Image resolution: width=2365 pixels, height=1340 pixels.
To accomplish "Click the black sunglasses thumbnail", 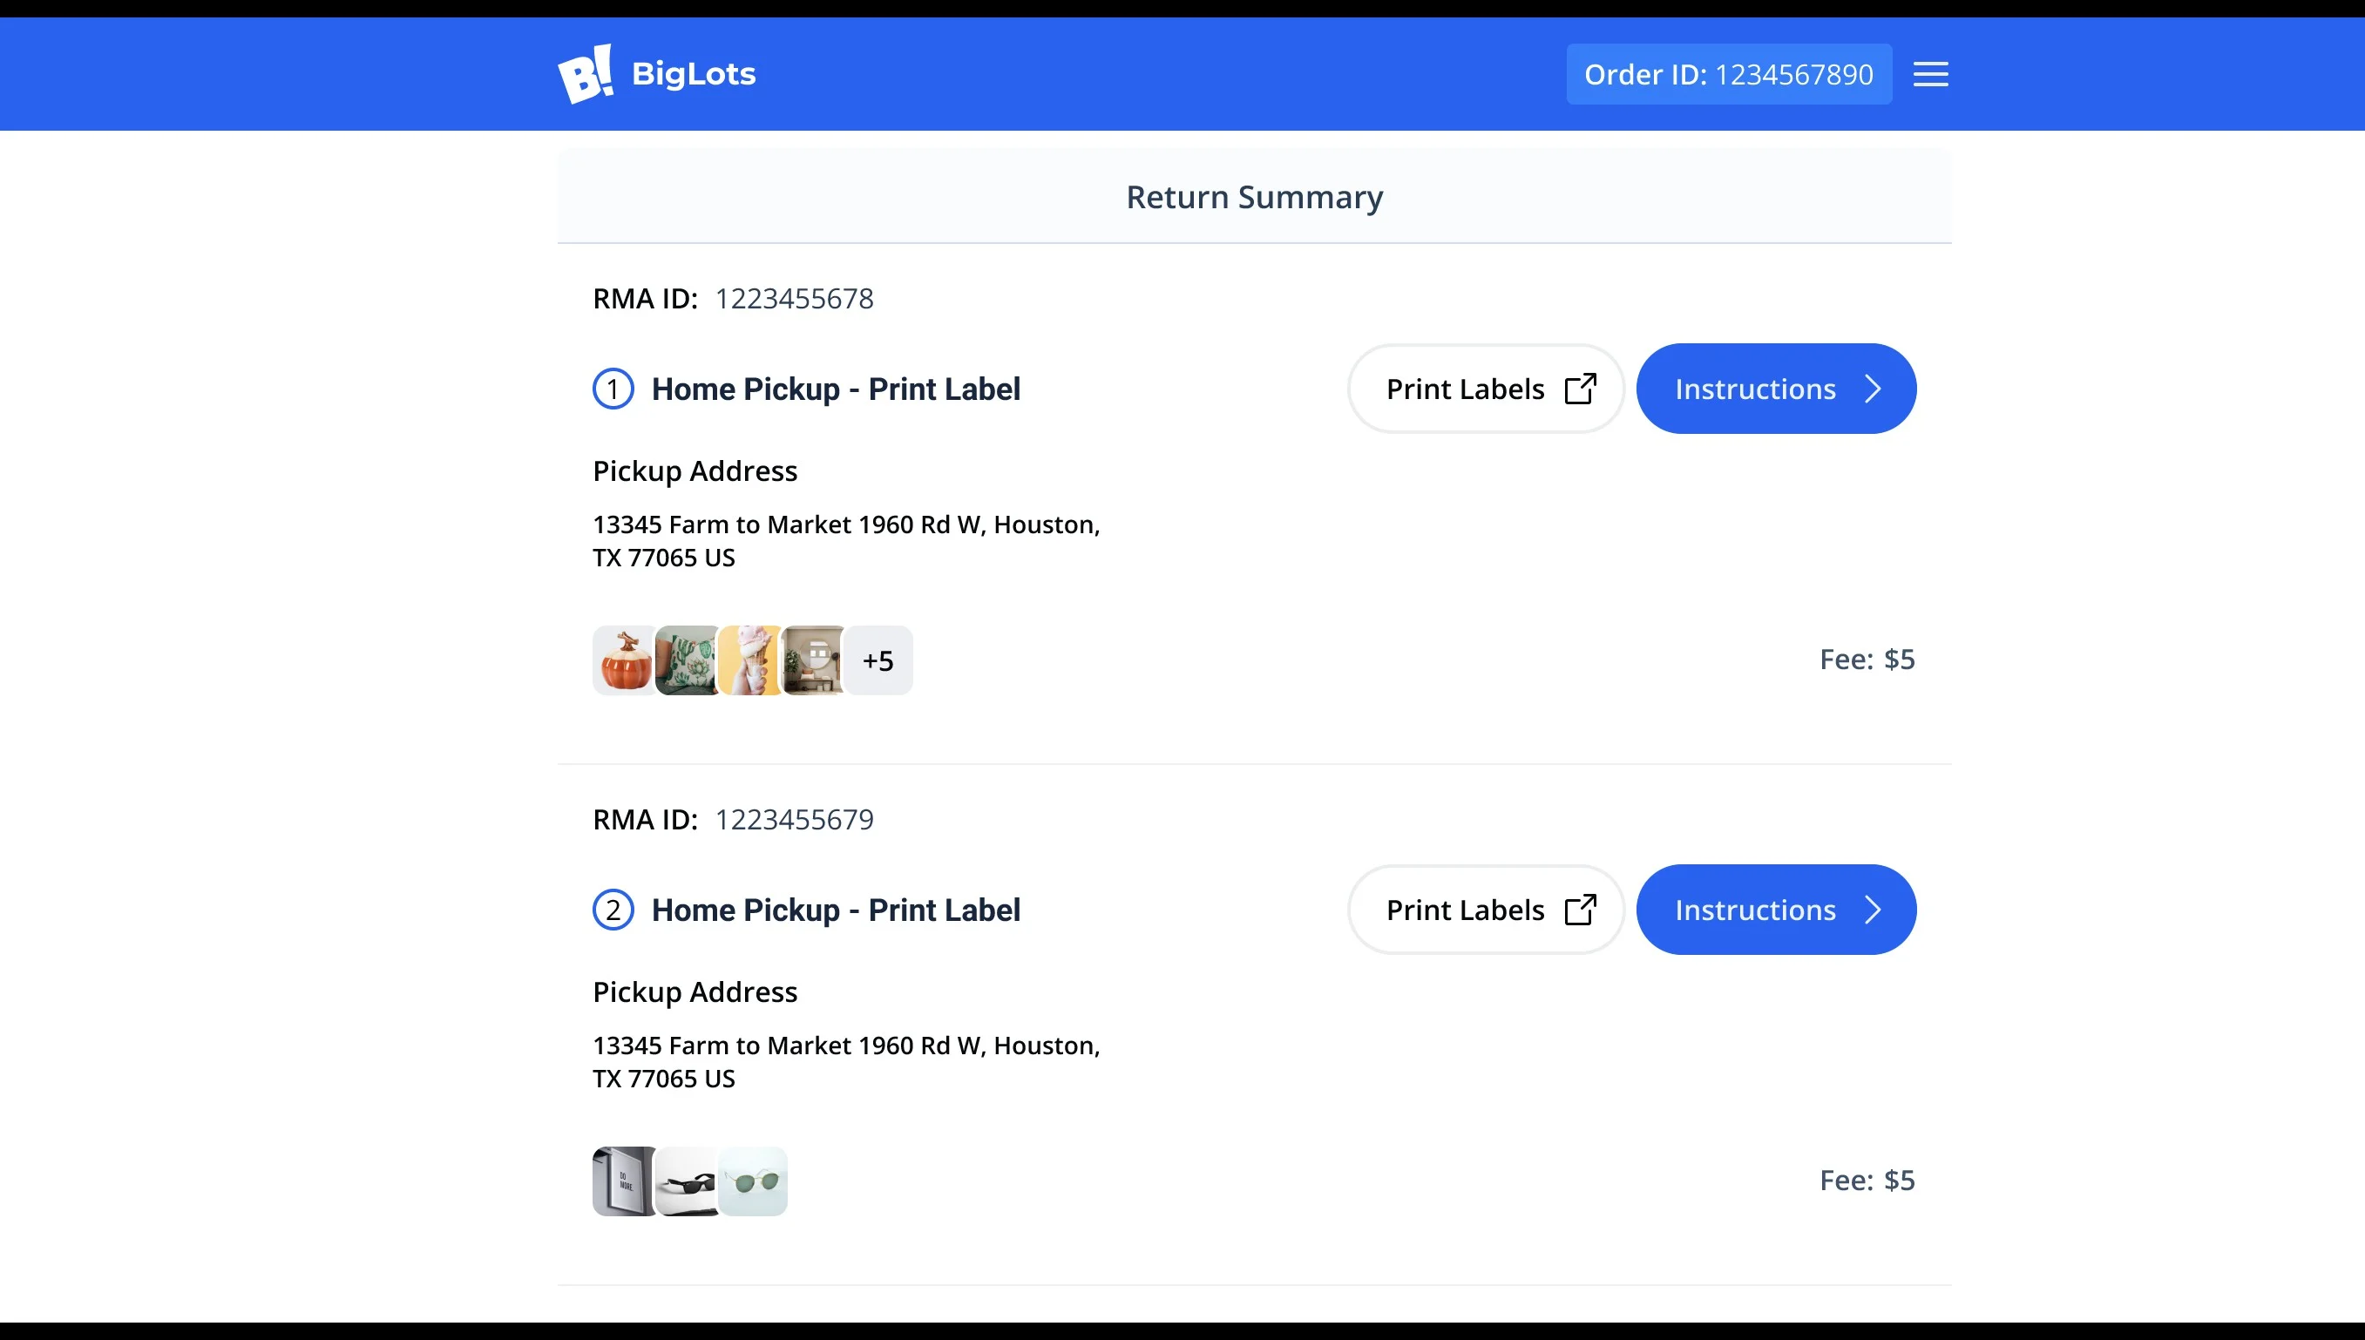I will 687,1181.
